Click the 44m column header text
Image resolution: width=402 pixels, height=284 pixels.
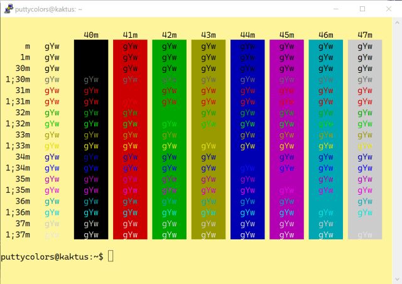point(247,35)
